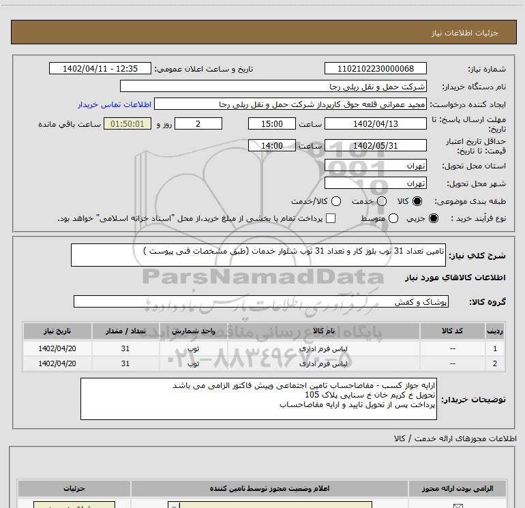The image size is (525, 508).
Task: Click unit ثوب in row 1
Action: [193, 348]
